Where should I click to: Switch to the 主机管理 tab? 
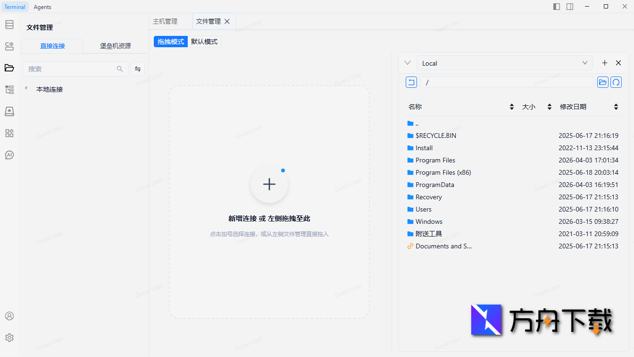coord(164,21)
